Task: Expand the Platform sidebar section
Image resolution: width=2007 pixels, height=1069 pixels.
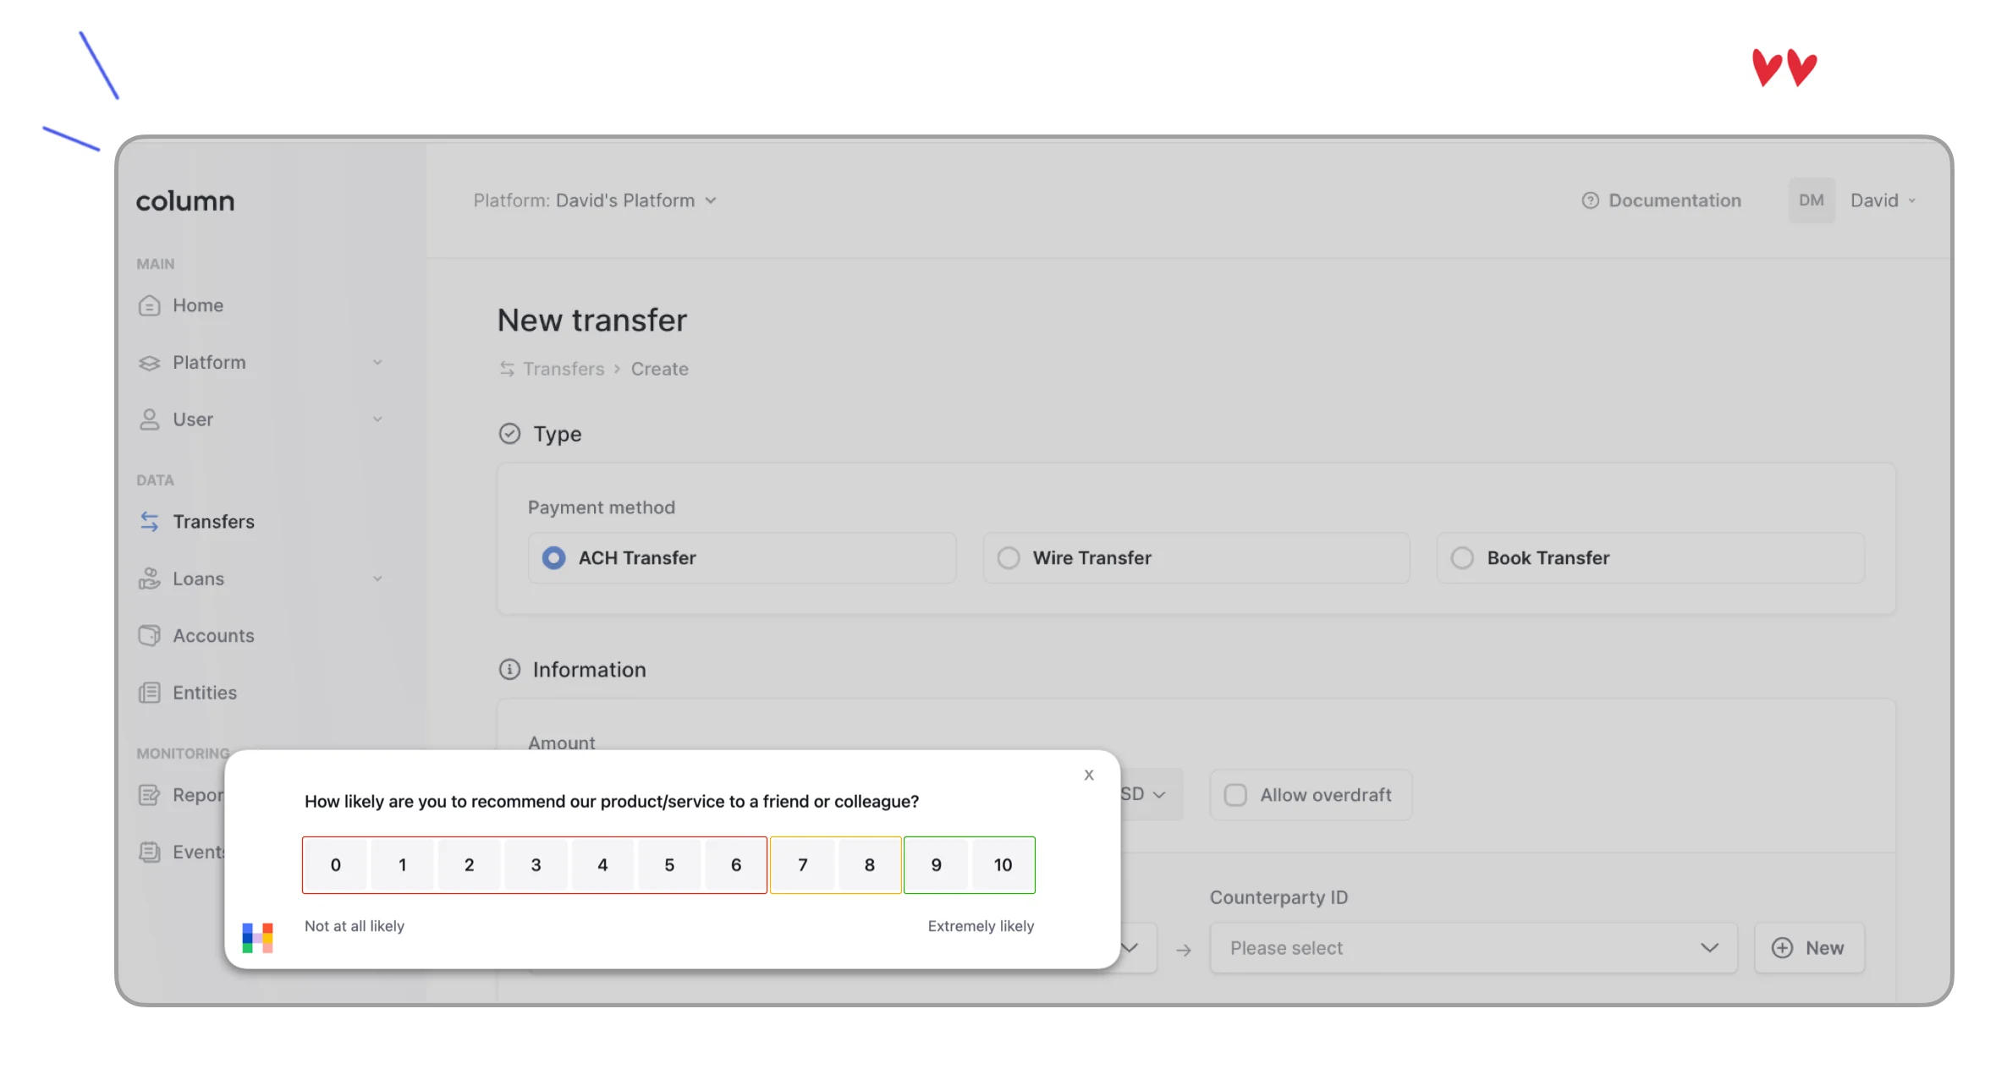Action: point(377,363)
